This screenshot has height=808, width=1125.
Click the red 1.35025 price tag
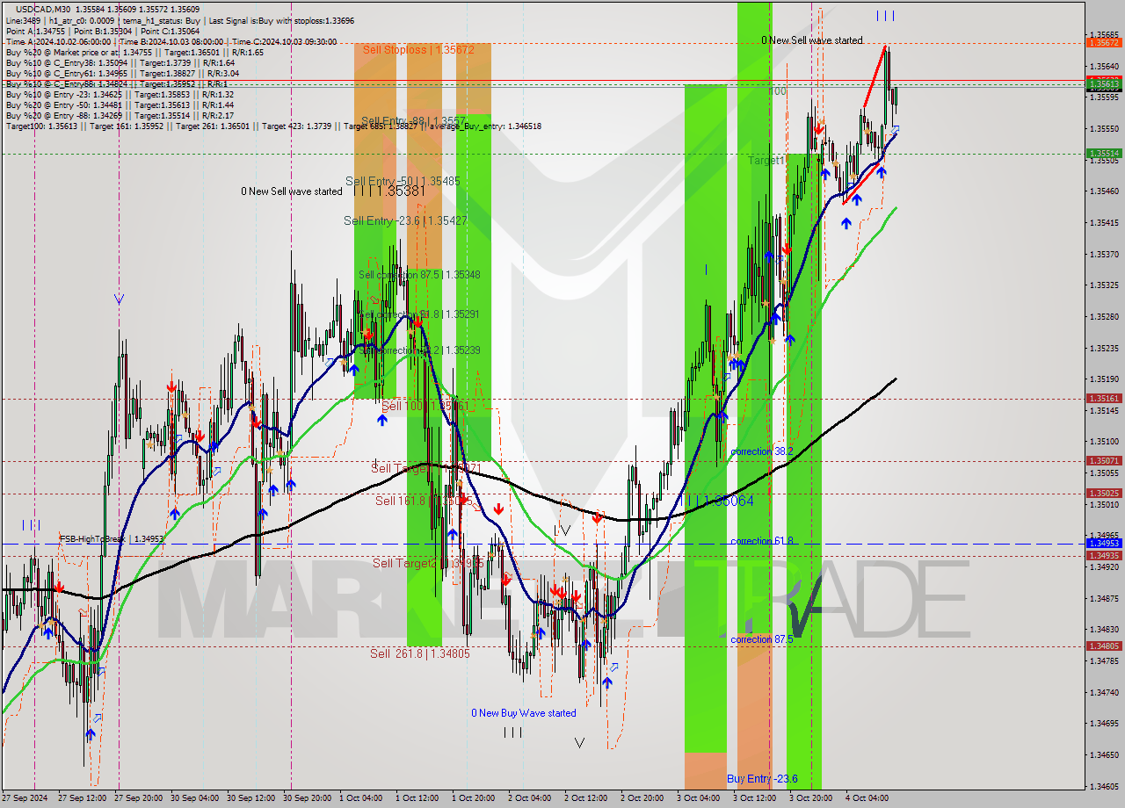1104,493
